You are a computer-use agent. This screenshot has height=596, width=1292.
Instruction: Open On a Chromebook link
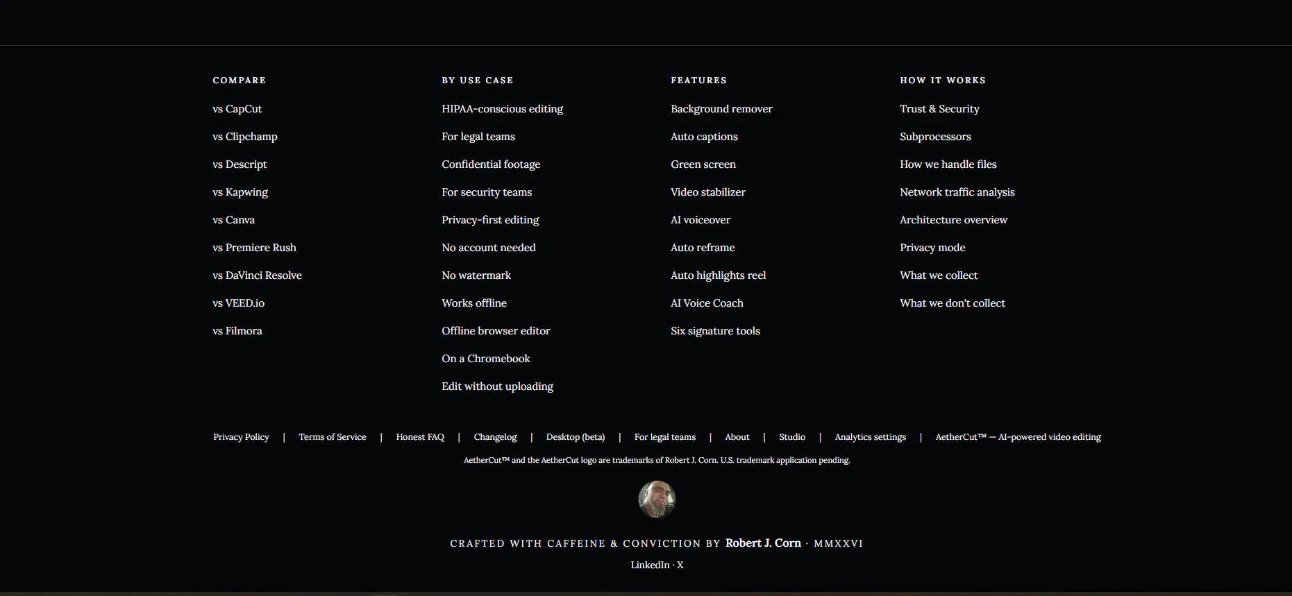coord(486,359)
